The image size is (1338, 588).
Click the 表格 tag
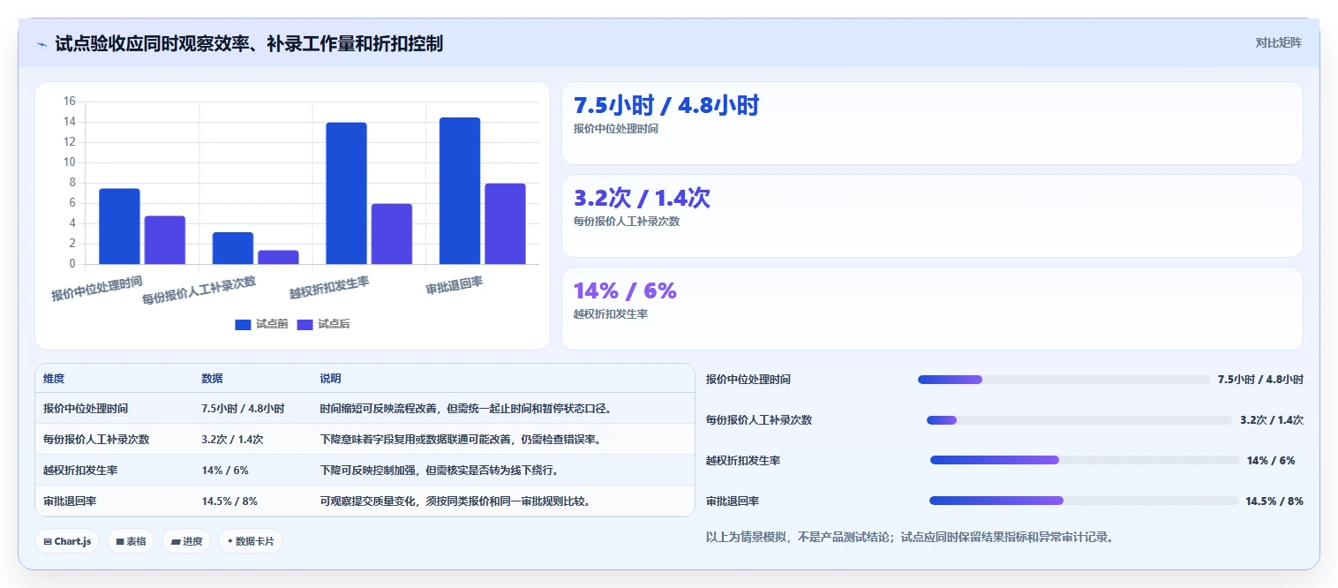[131, 541]
